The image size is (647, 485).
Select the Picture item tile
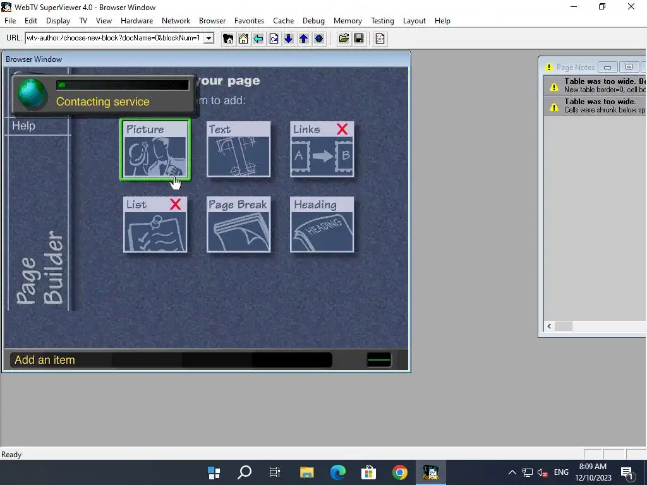coord(155,149)
